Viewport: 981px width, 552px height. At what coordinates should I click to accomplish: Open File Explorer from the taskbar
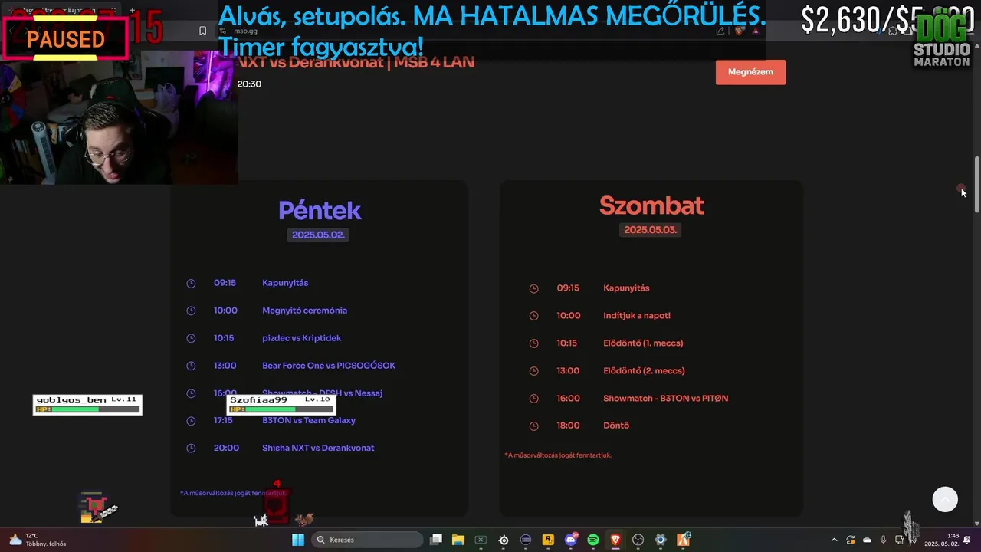pyautogui.click(x=458, y=540)
